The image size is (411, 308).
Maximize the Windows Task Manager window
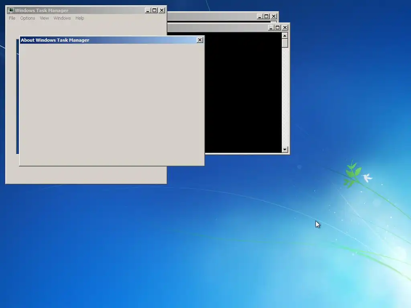pos(155,10)
